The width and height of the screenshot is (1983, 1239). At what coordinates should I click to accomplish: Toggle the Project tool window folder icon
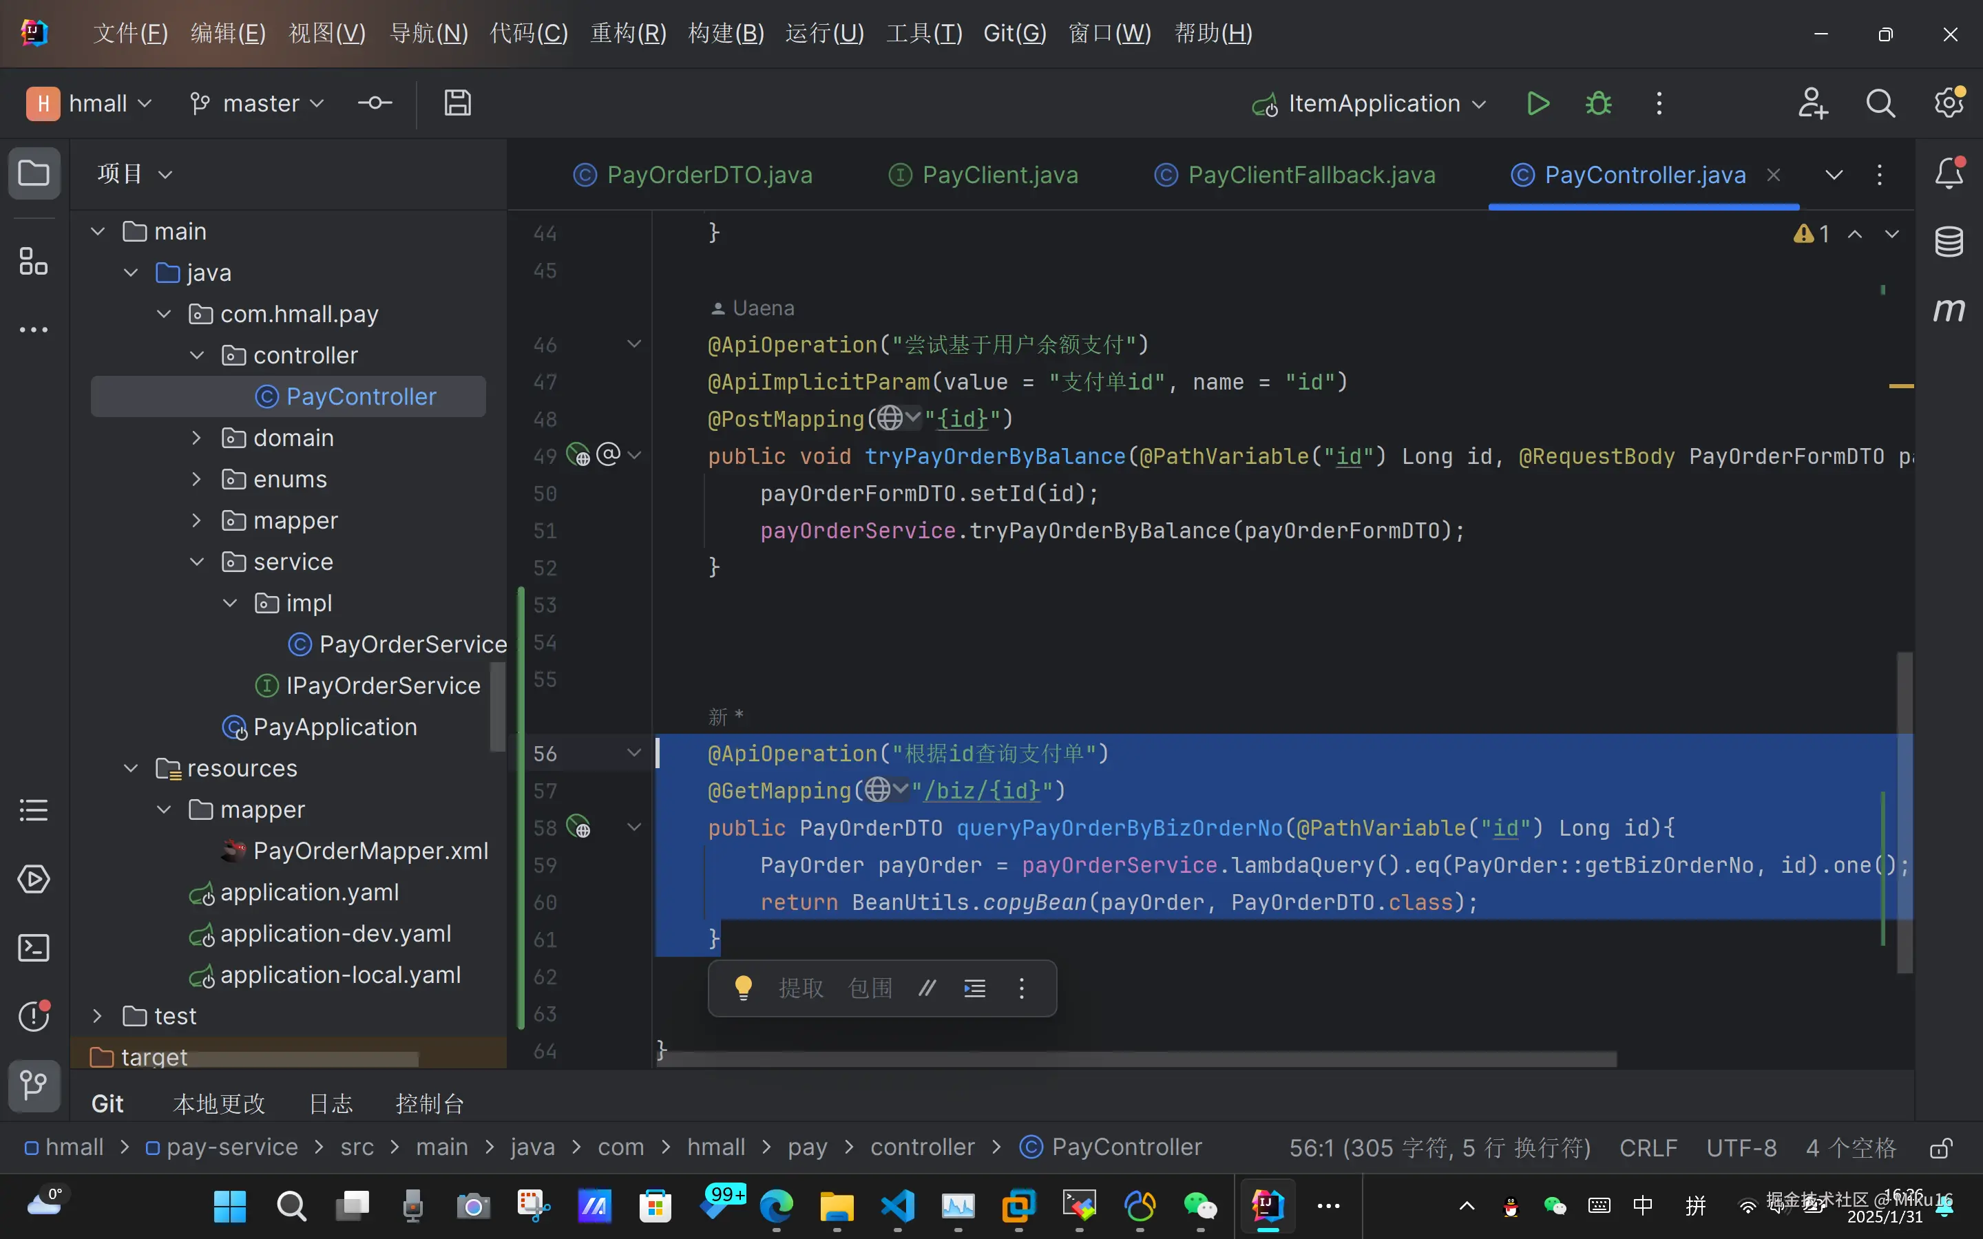[34, 173]
